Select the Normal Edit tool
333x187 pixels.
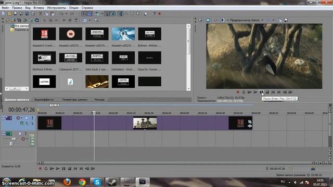[x=120, y=14]
